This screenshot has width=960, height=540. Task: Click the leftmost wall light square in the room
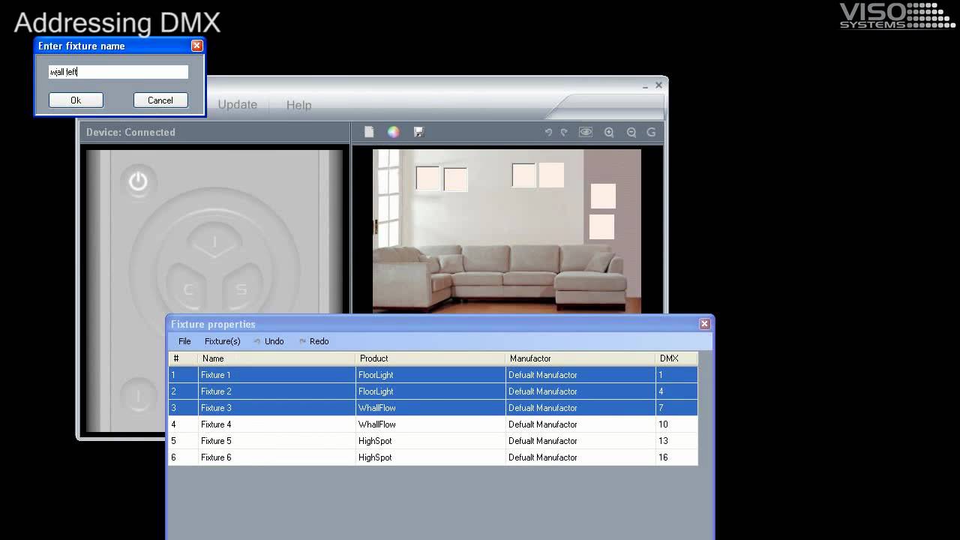click(427, 178)
